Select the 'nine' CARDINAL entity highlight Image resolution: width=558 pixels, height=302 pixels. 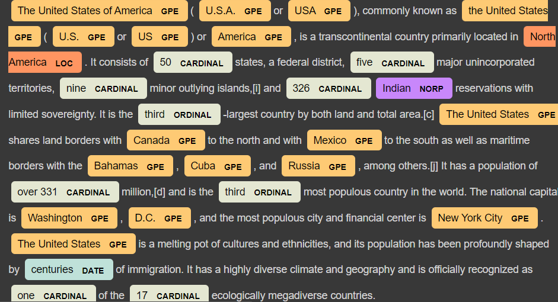(103, 88)
